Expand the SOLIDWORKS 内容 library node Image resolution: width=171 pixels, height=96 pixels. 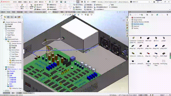click(130, 18)
